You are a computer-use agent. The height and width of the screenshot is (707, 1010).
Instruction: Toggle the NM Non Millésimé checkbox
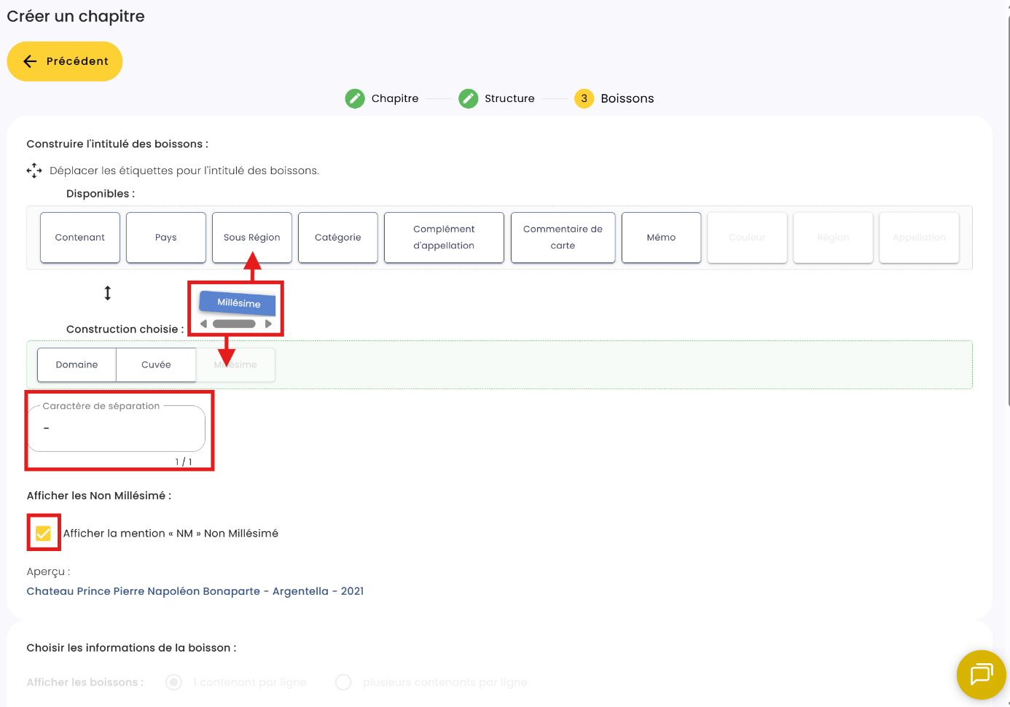43,534
